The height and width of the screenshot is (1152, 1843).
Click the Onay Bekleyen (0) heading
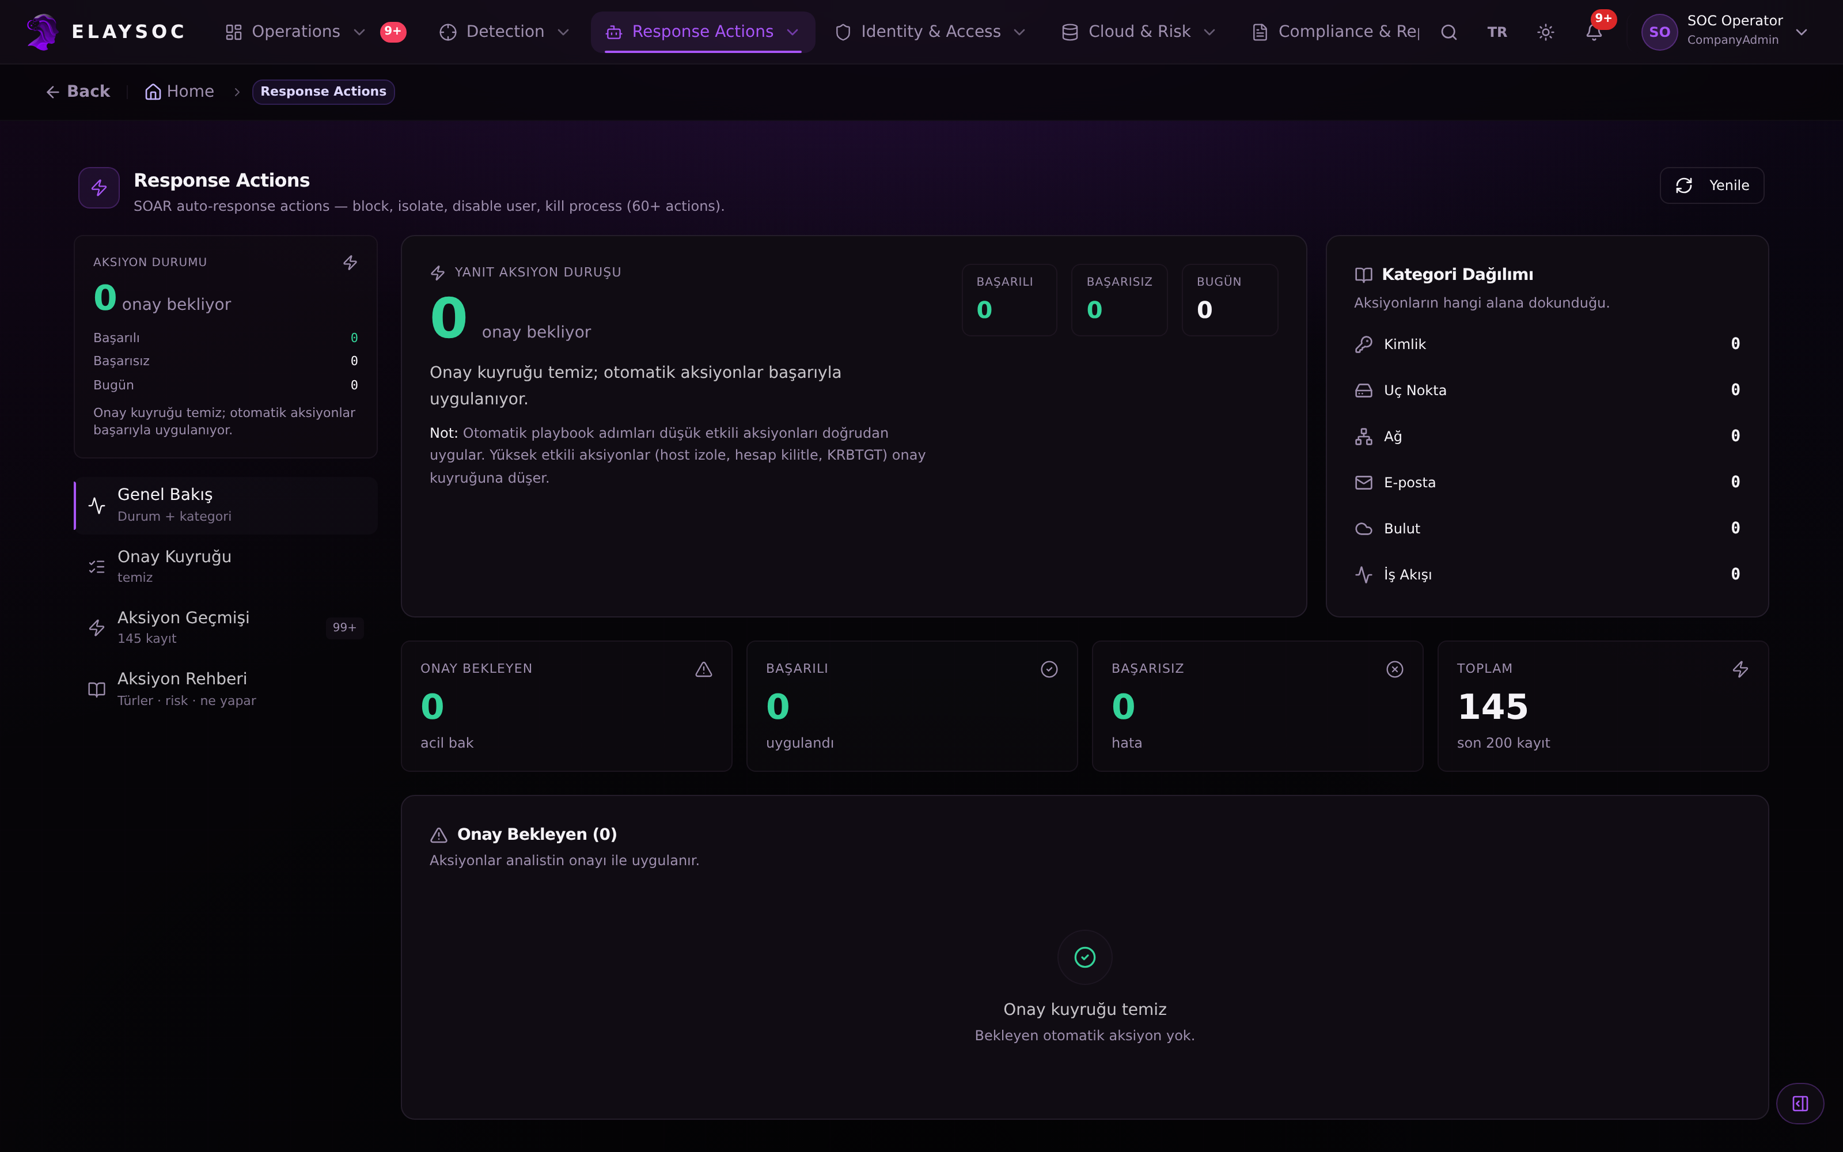537,834
